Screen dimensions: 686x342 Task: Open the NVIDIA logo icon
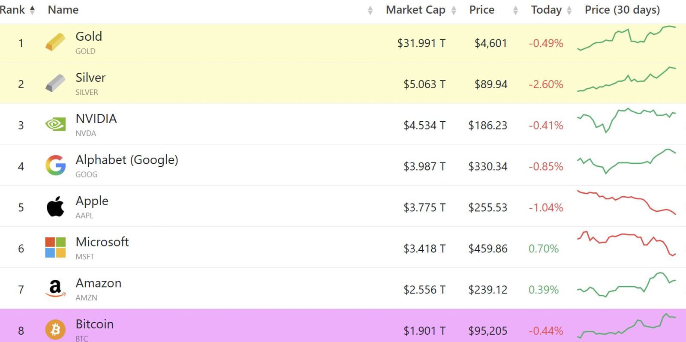[55, 124]
